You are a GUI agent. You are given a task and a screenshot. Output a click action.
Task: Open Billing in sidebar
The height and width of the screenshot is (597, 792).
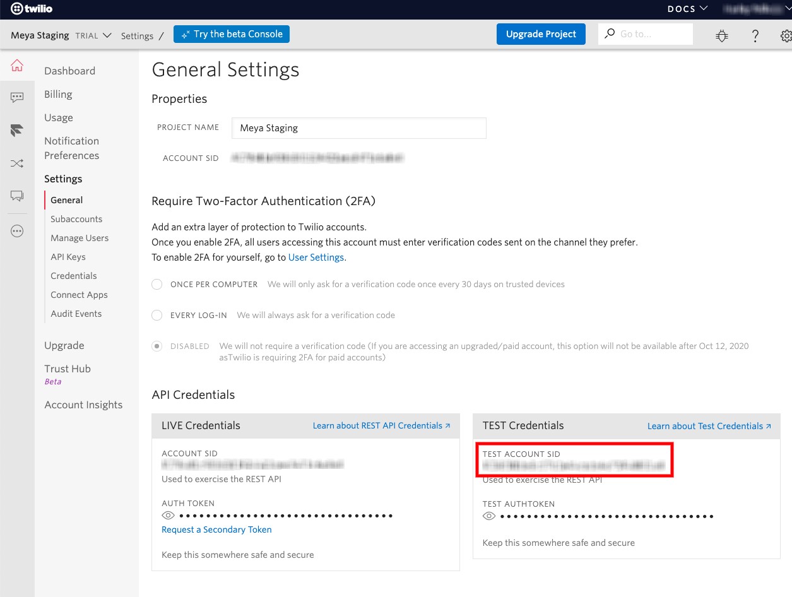58,94
